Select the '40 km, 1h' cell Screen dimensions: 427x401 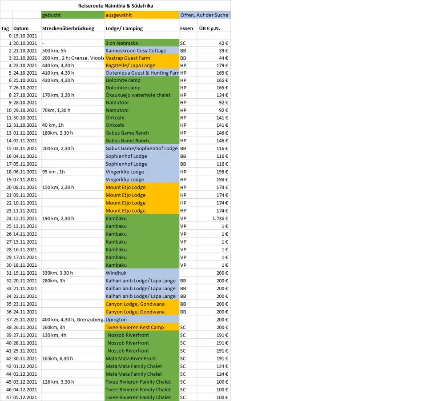point(73,125)
